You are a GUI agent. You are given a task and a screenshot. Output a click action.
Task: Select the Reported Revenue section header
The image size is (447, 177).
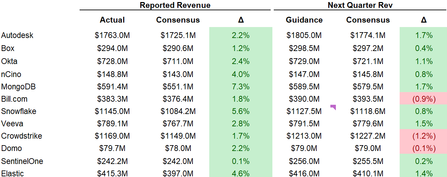[175, 5]
